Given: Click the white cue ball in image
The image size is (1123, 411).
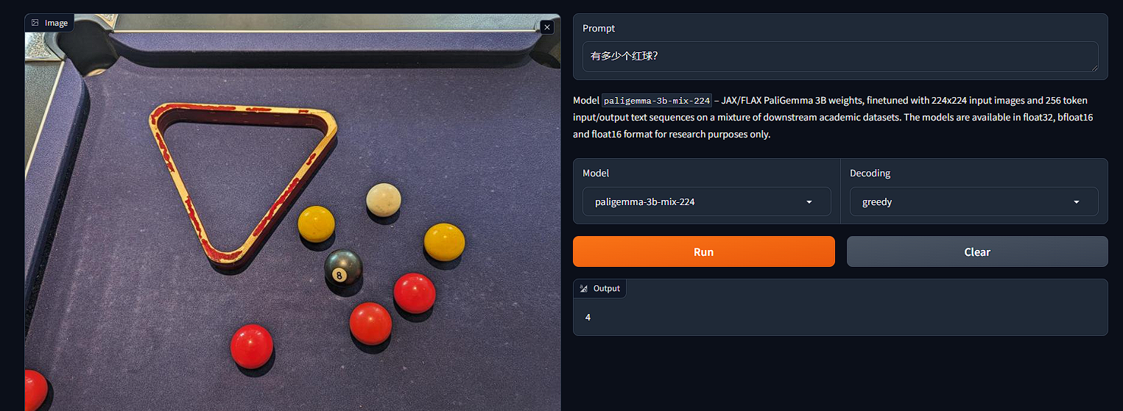Looking at the screenshot, I should coord(384,199).
